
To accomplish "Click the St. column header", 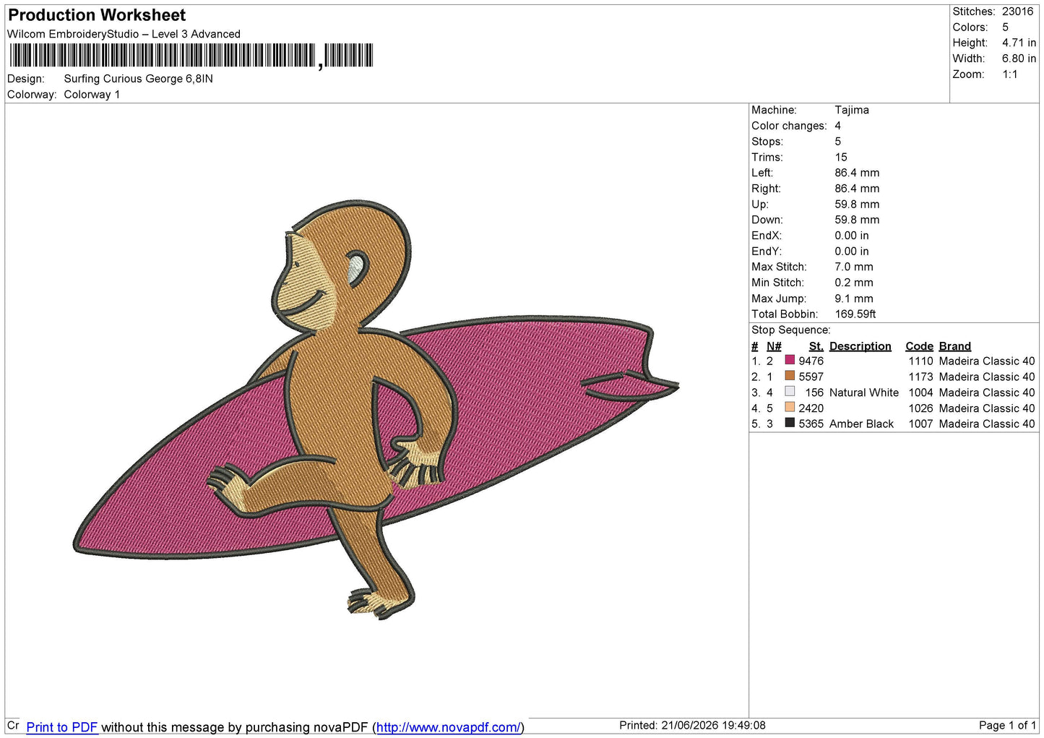I will pyautogui.click(x=816, y=346).
